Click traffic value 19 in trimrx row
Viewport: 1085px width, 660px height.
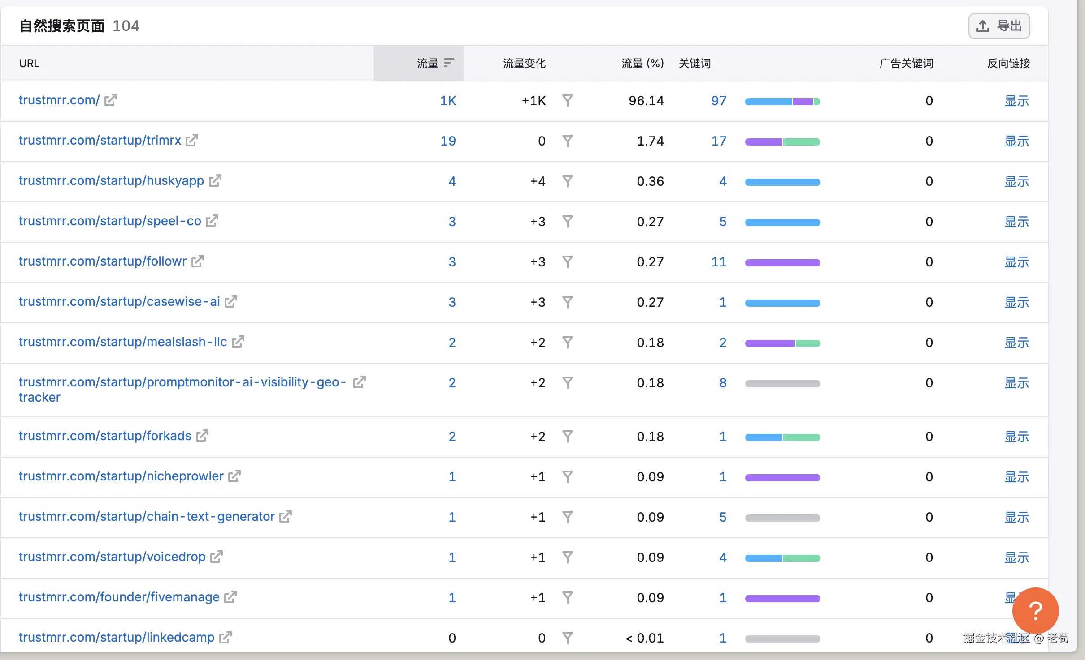click(447, 141)
